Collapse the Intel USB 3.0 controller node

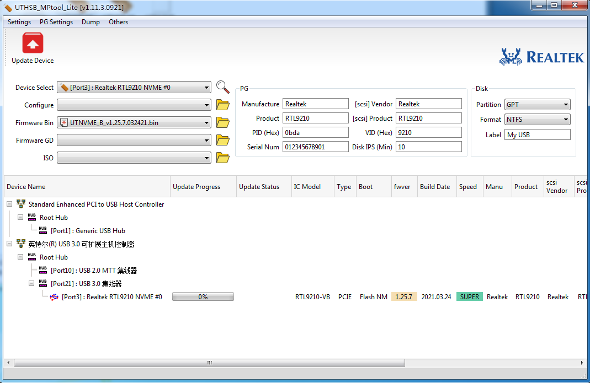pos(9,244)
